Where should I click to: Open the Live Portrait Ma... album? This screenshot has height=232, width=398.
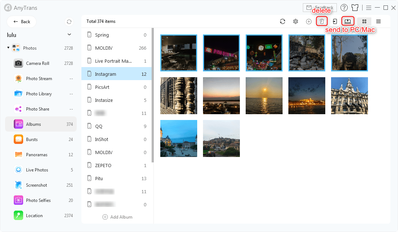click(117, 61)
